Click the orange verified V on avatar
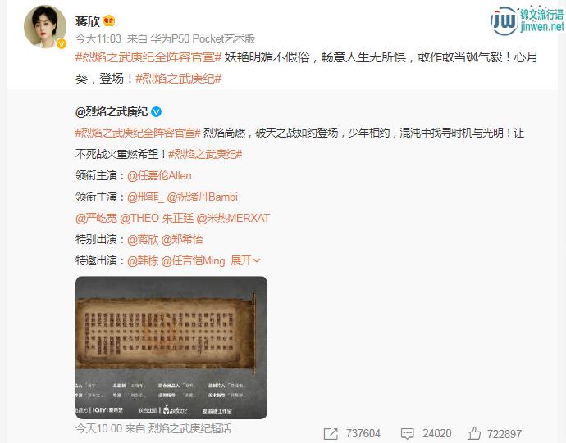The width and height of the screenshot is (566, 443). tap(62, 43)
